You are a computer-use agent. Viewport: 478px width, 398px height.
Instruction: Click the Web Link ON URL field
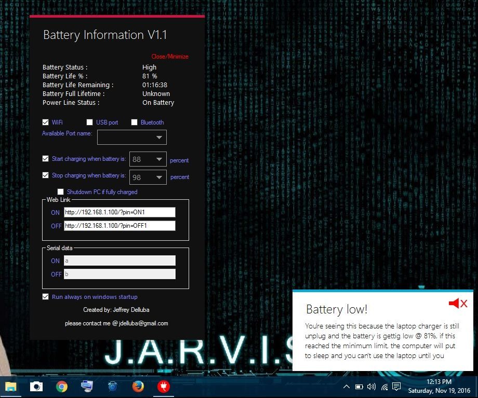click(x=119, y=212)
